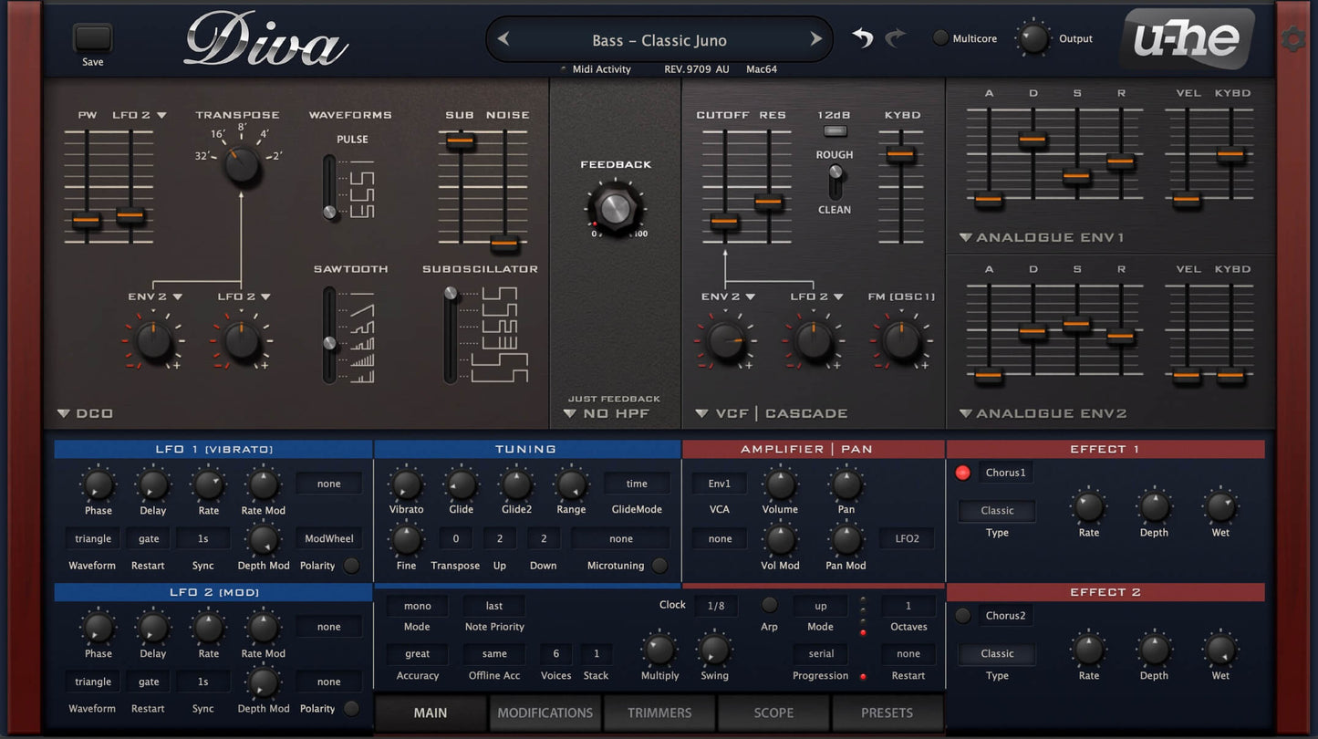
Task: Click the Glide knob
Action: (x=462, y=484)
